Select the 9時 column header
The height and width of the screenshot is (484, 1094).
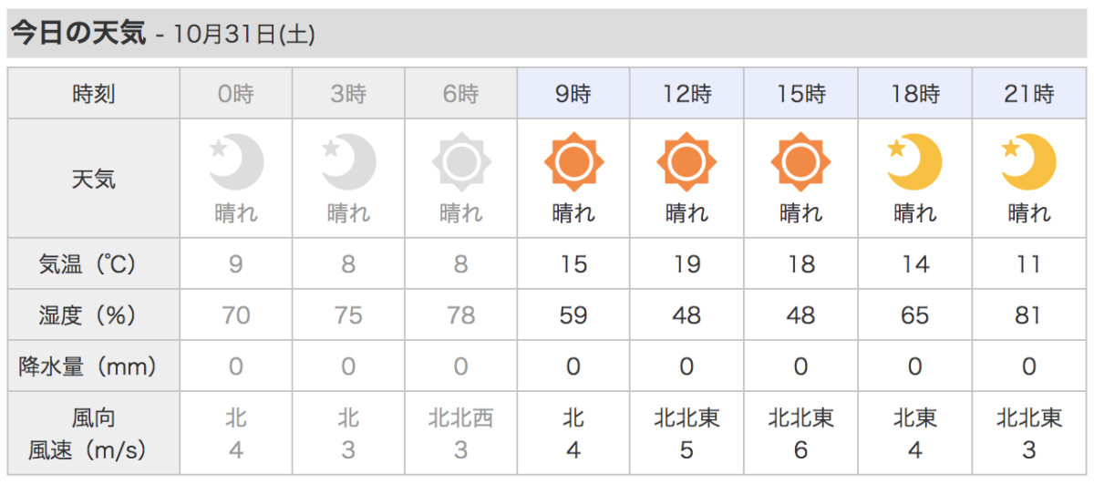(574, 93)
